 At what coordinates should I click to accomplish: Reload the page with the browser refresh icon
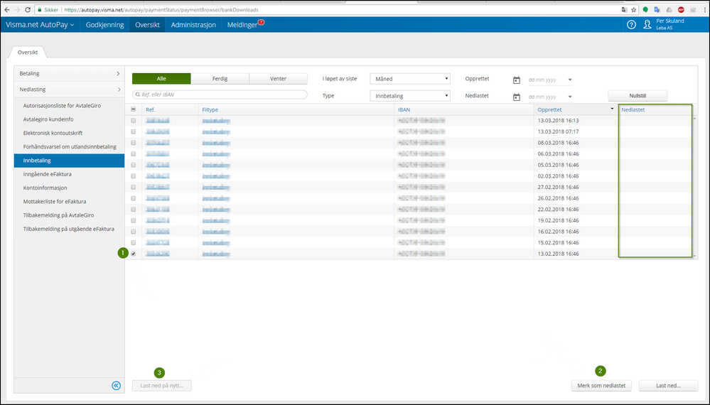pos(28,9)
